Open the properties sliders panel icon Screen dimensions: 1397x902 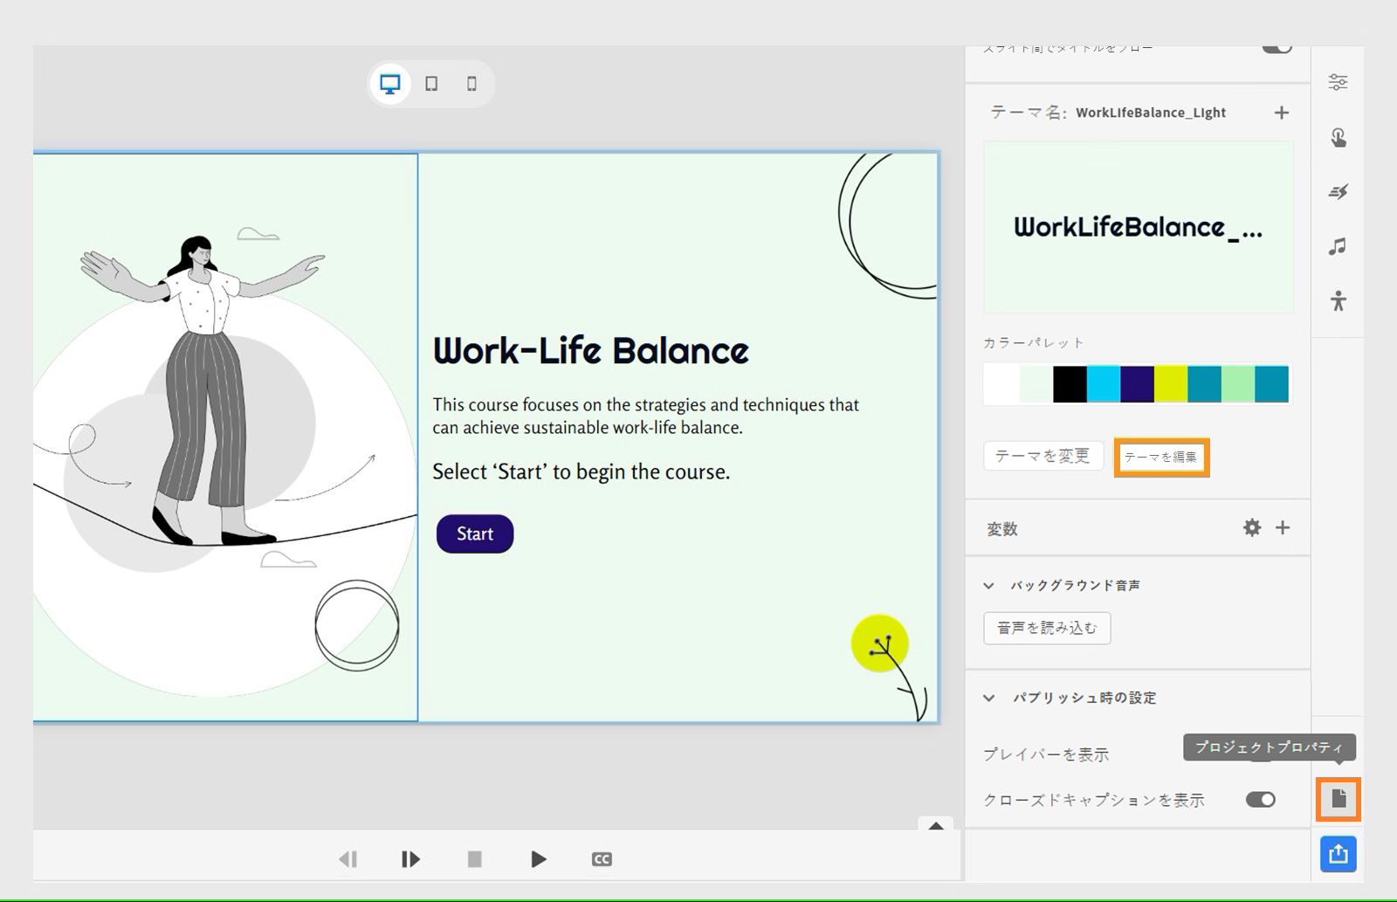(1338, 82)
